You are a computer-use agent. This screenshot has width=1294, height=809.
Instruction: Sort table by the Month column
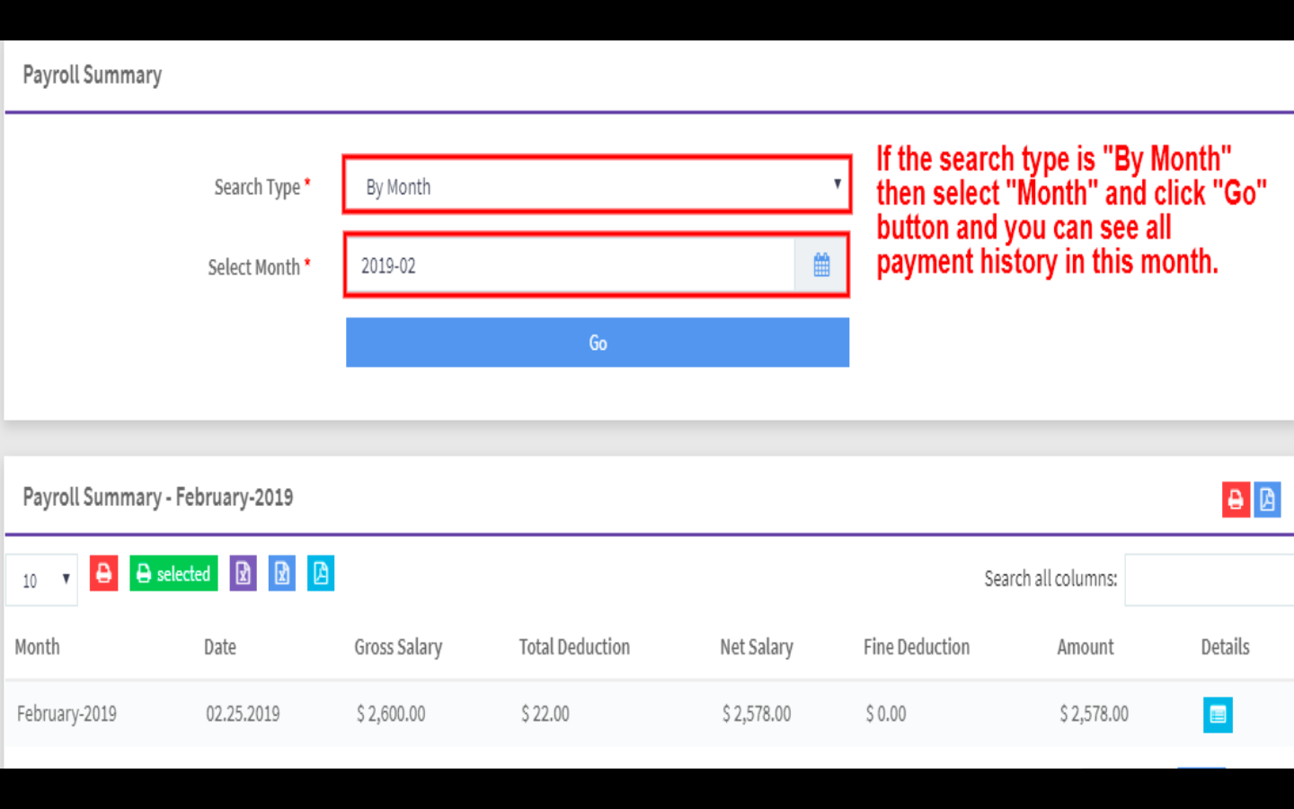point(38,647)
